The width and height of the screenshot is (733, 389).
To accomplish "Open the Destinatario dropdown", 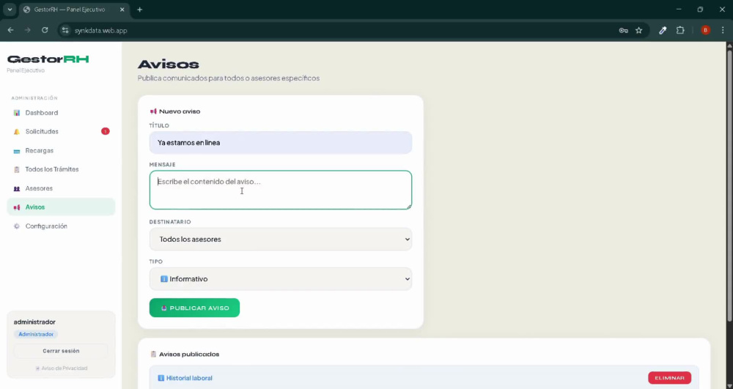I will click(281, 239).
